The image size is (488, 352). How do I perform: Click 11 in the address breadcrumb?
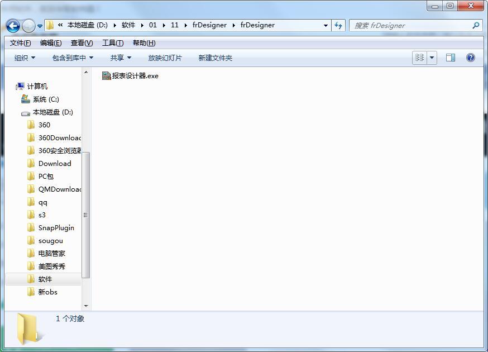(x=175, y=25)
